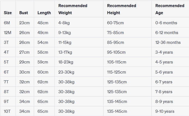Image resolution: width=189 pixels, height=116 pixels.
Task: Select the 10T size cell
Action: 7,111
